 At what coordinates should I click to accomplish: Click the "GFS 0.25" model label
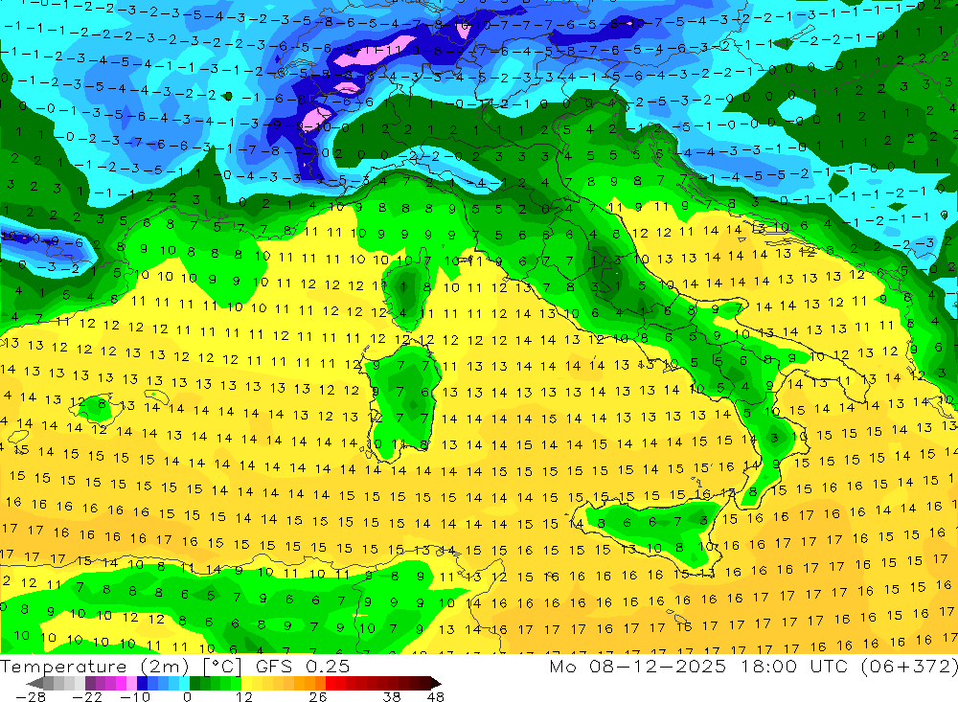point(303,667)
